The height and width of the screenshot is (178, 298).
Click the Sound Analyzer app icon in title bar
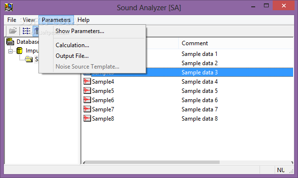9,7
